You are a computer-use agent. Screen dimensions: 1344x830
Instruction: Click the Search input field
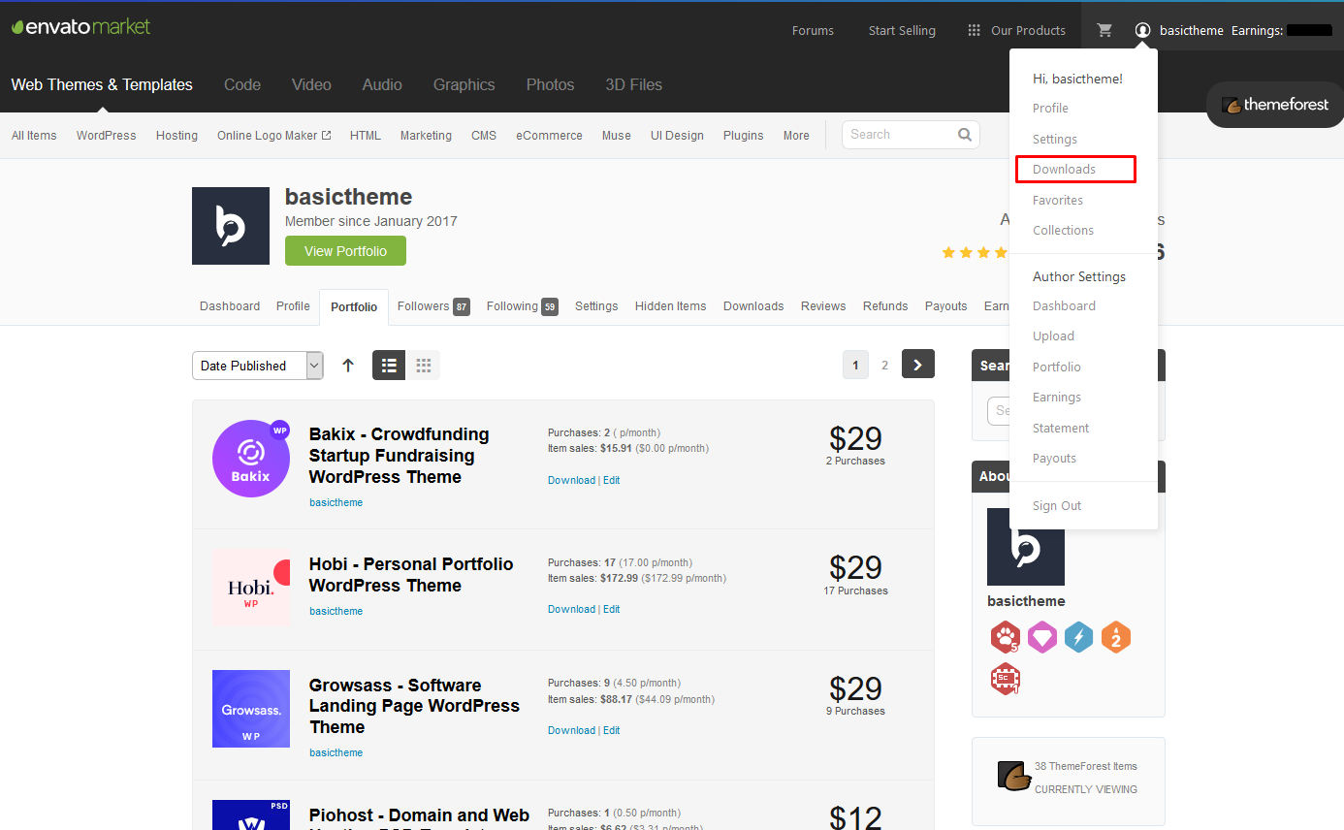pyautogui.click(x=899, y=135)
